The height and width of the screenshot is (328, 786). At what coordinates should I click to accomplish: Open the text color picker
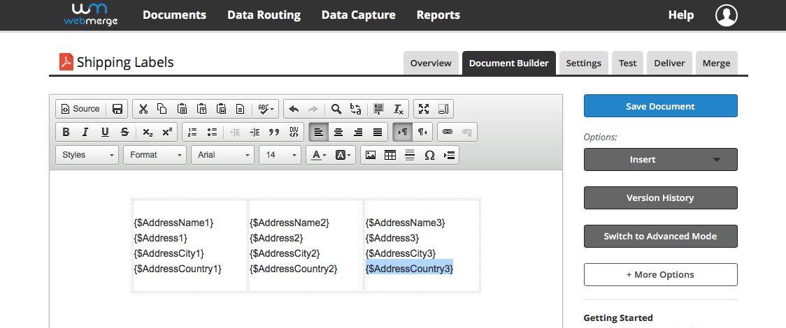tap(319, 155)
